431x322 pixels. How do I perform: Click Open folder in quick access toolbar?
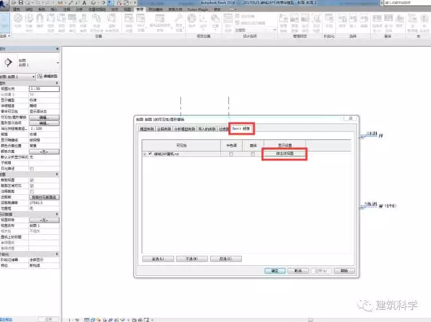(x=14, y=3)
